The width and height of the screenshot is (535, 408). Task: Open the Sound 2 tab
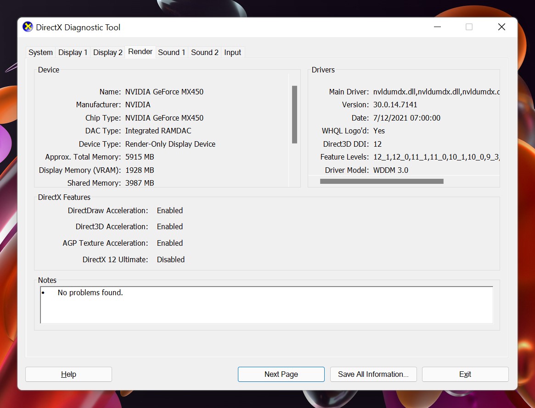pos(204,52)
